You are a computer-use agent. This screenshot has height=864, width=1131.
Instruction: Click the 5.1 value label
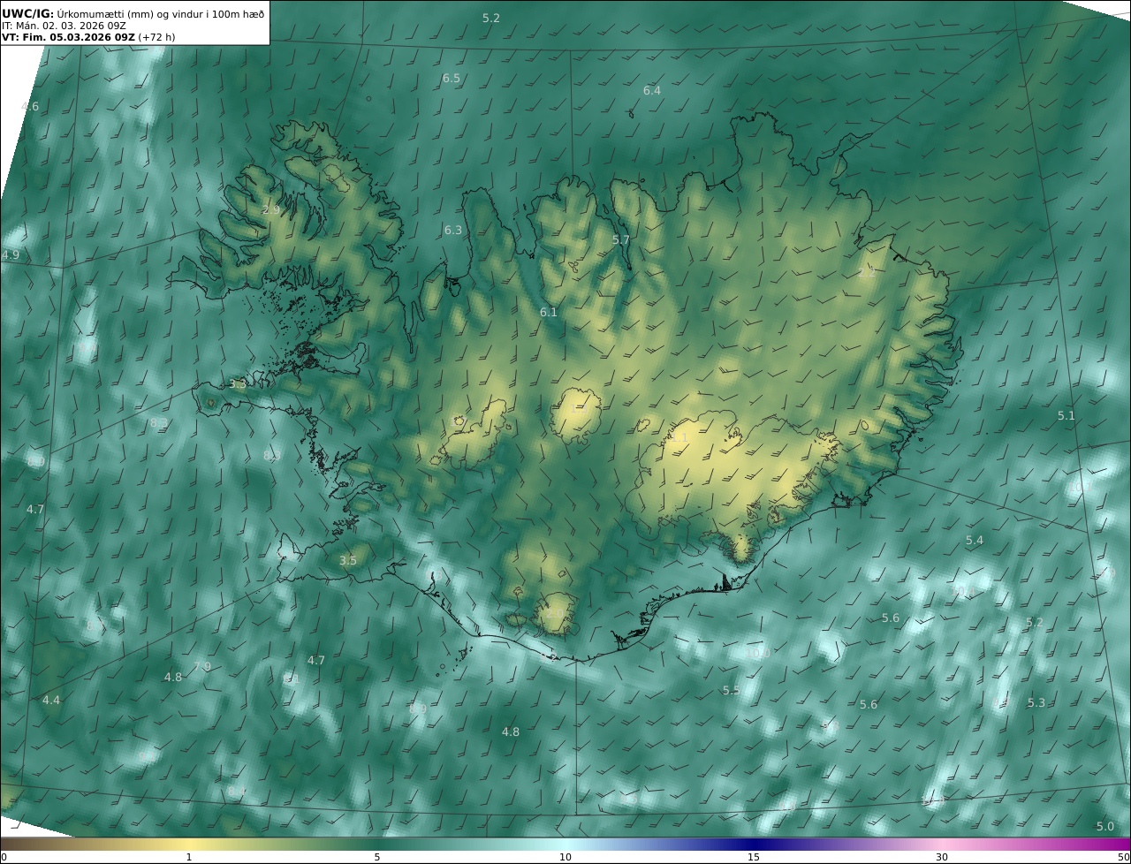(1066, 416)
